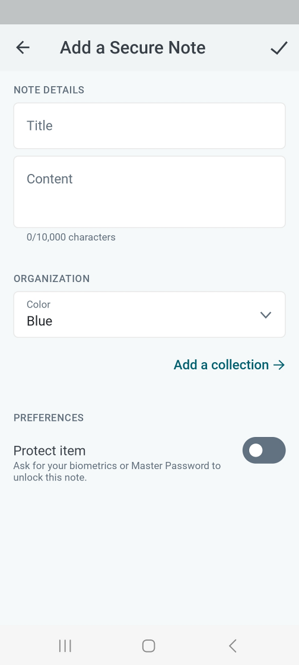Focus the Content text area

point(149,192)
